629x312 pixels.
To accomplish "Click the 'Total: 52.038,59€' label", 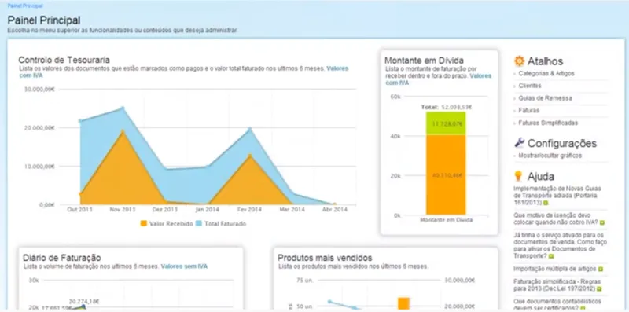I will coord(446,107).
